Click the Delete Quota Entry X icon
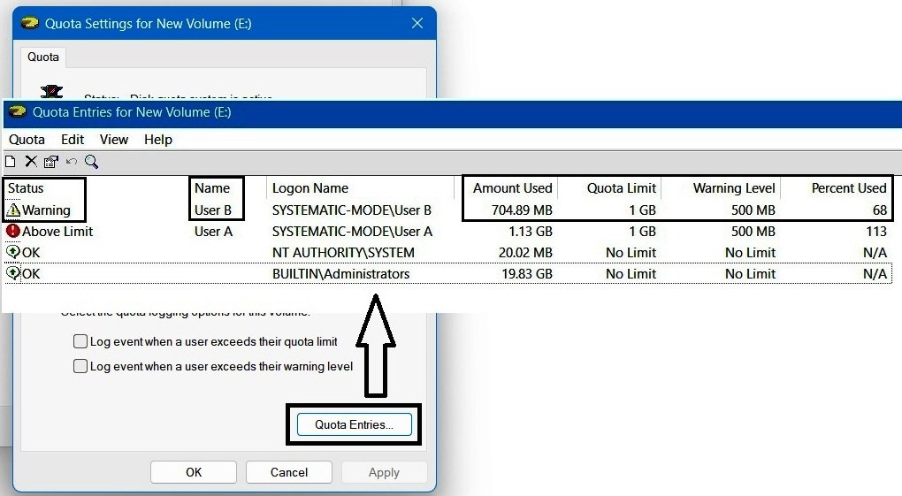 (31, 162)
